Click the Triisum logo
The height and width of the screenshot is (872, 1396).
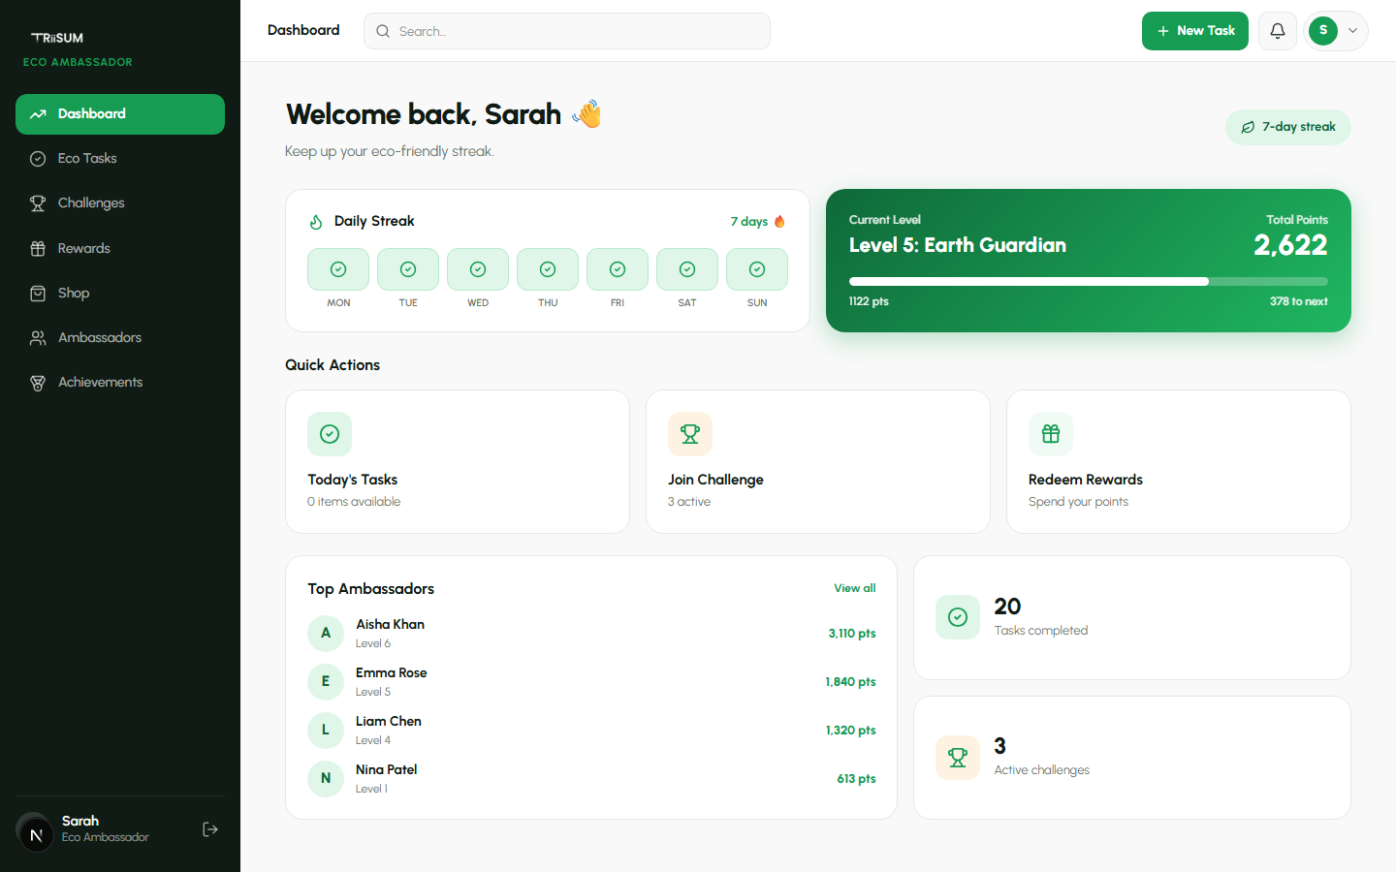point(57,38)
